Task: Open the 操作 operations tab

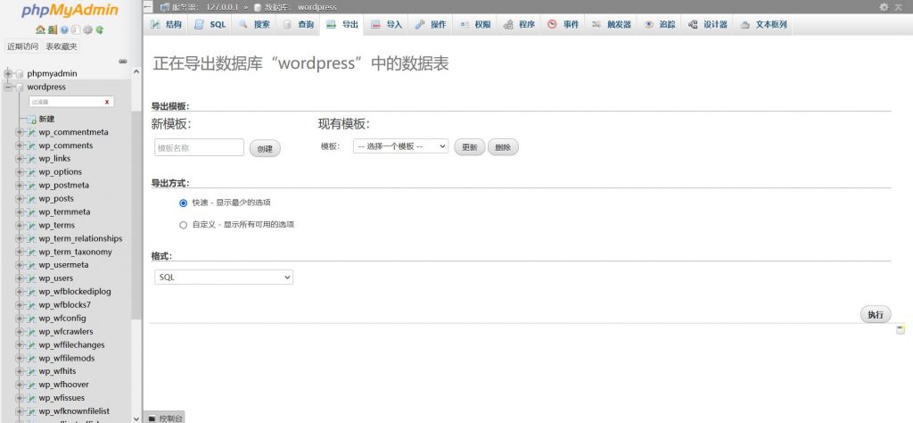Action: click(431, 24)
